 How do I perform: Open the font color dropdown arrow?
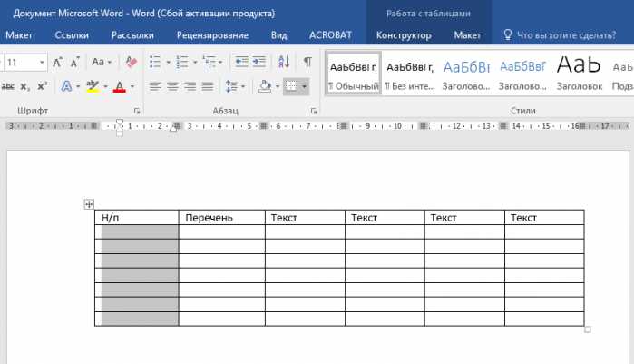point(132,86)
